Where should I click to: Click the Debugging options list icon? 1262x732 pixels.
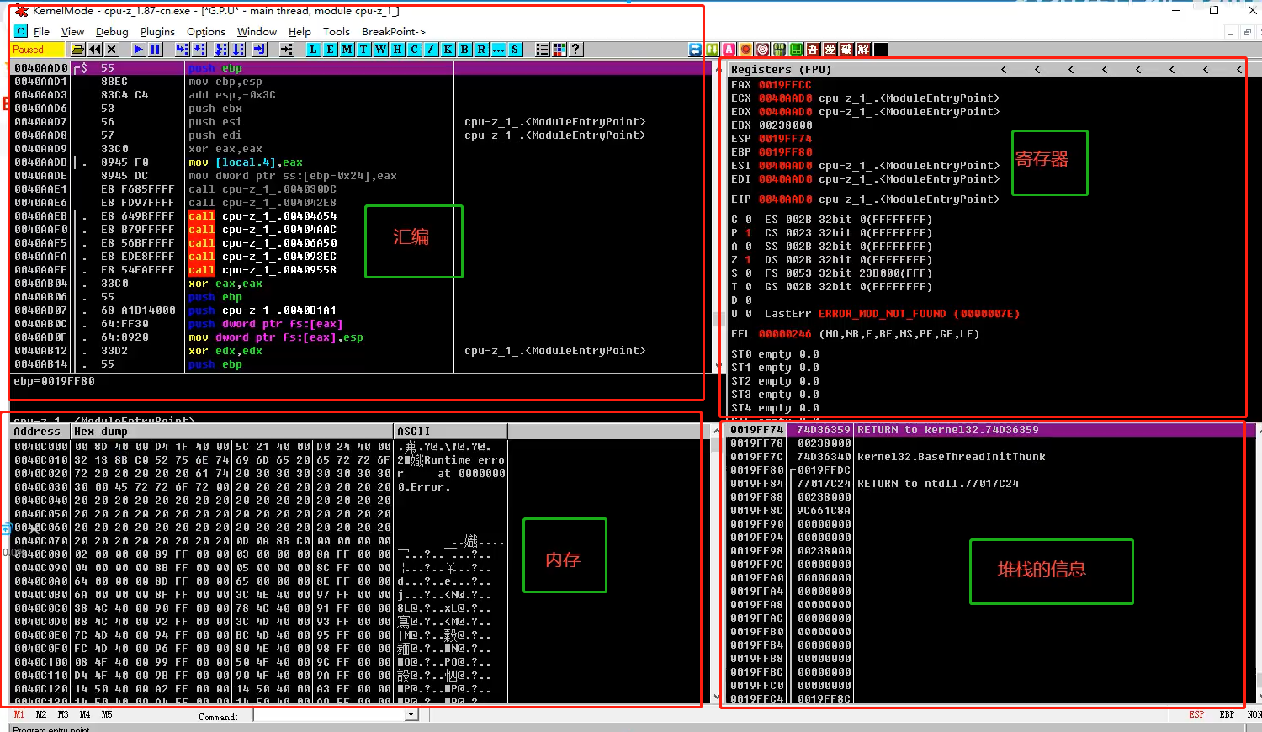[x=542, y=50]
